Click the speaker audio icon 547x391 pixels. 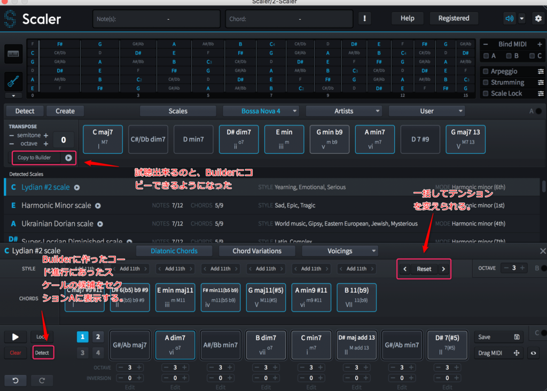coord(510,19)
